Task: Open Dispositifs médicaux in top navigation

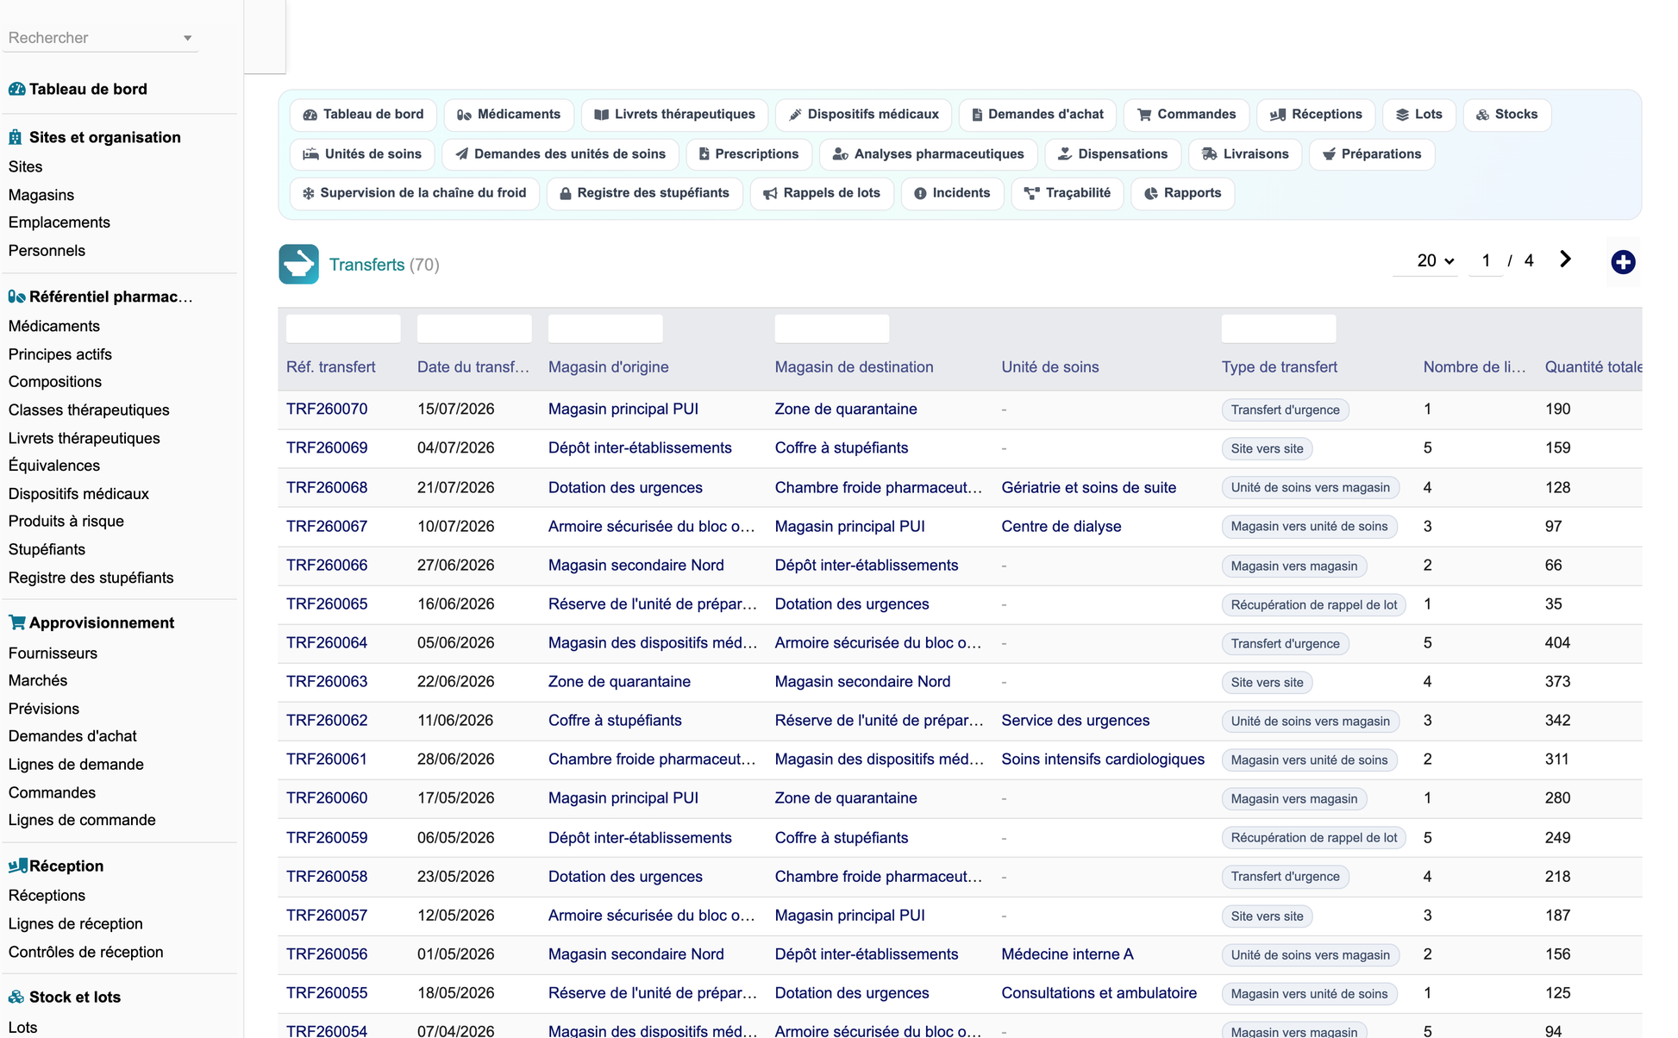Action: [863, 115]
